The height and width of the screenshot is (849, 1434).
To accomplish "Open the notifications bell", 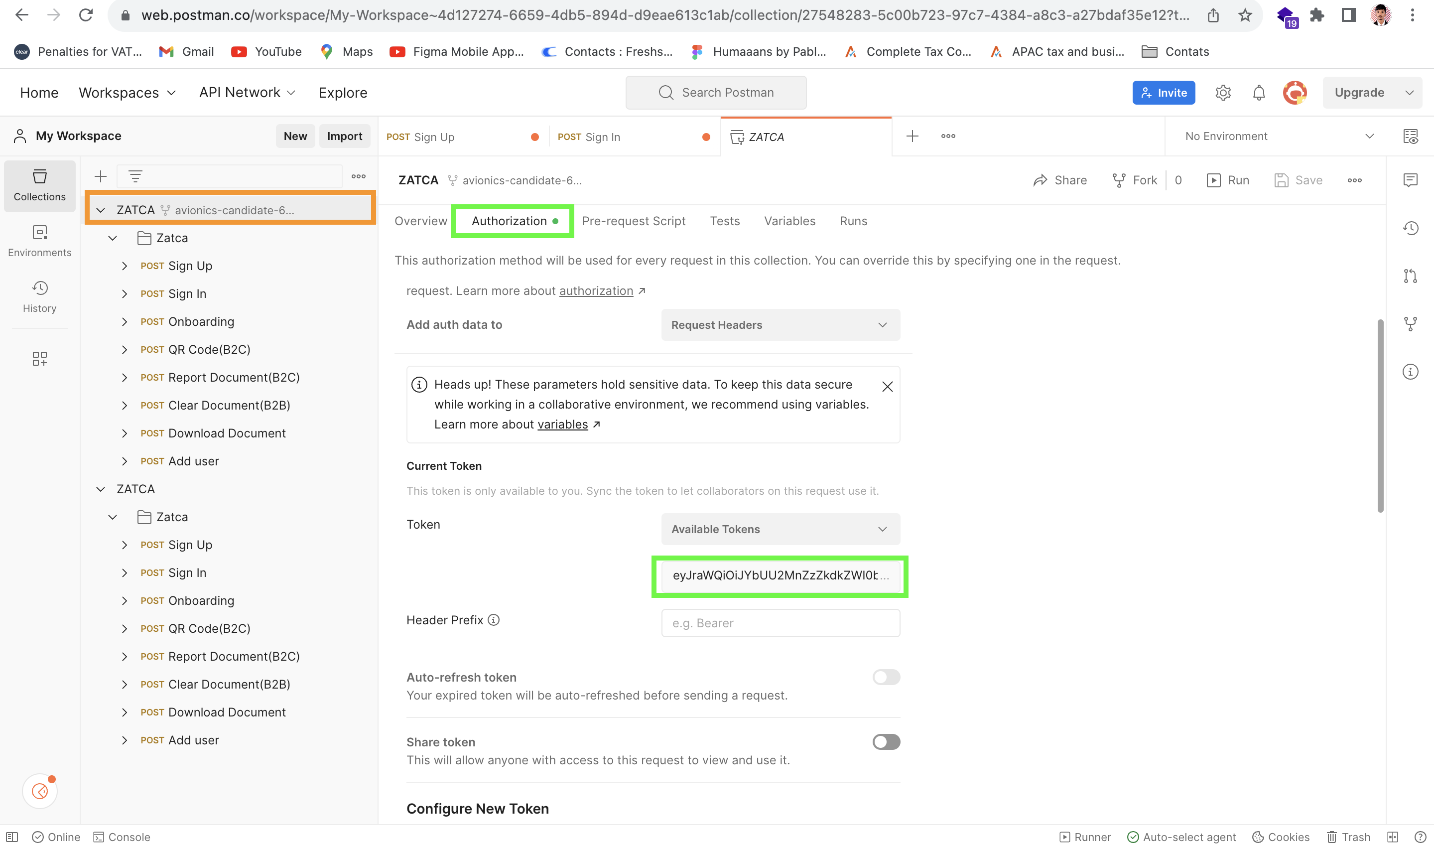I will point(1259,92).
